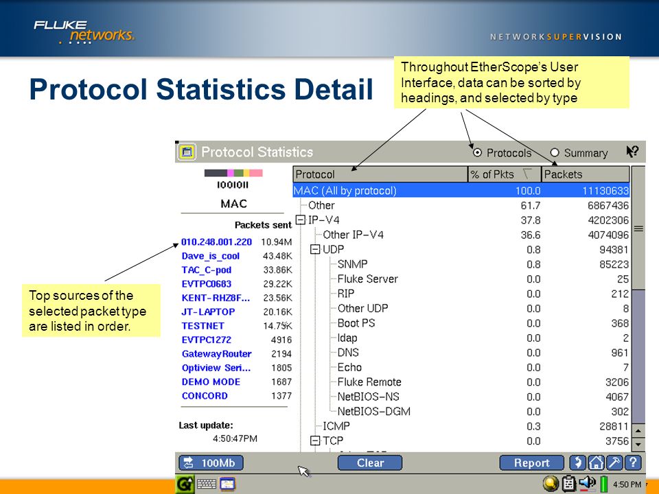Open the context help pointer icon
659x494 pixels.
tap(632, 151)
